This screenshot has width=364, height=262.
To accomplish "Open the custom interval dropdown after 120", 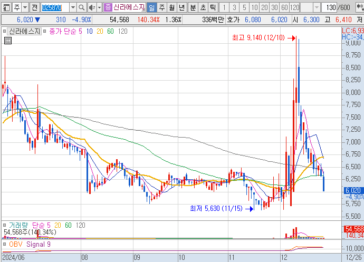I will tap(317, 8).
